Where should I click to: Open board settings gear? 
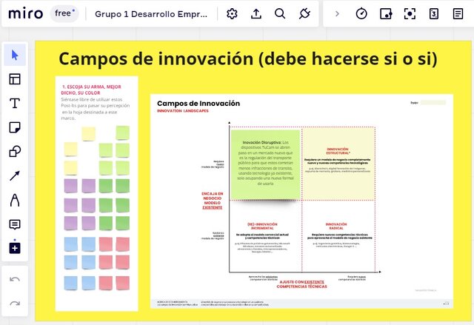(232, 13)
